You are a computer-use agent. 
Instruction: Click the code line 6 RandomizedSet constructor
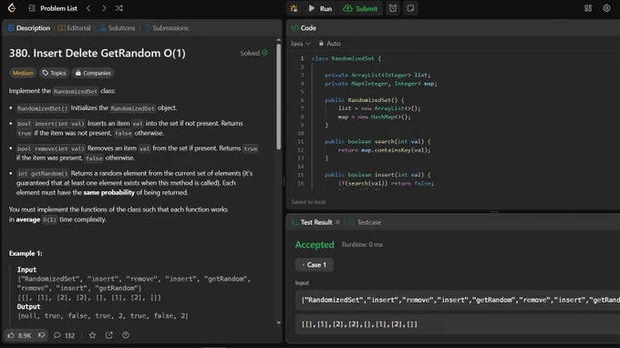coord(365,100)
